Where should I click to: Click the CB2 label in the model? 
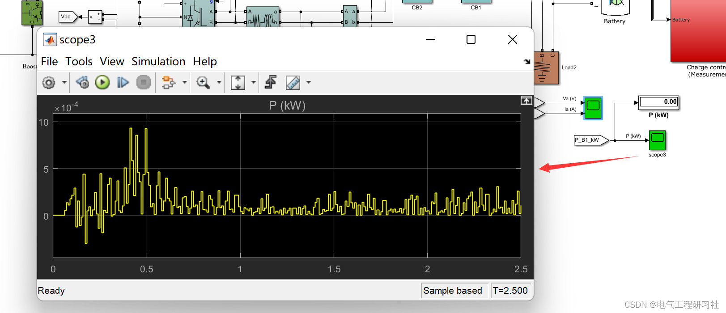(417, 8)
